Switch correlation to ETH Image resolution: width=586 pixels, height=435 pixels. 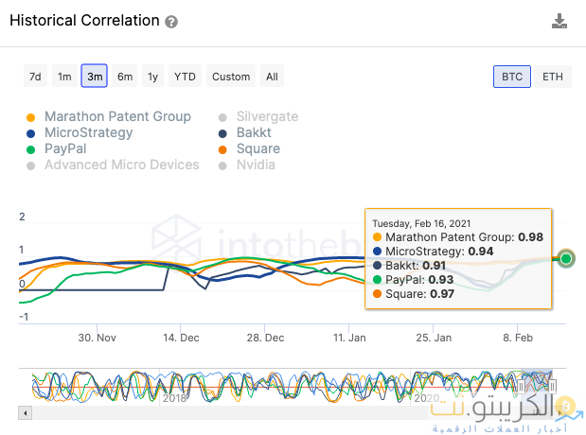pyautogui.click(x=553, y=77)
